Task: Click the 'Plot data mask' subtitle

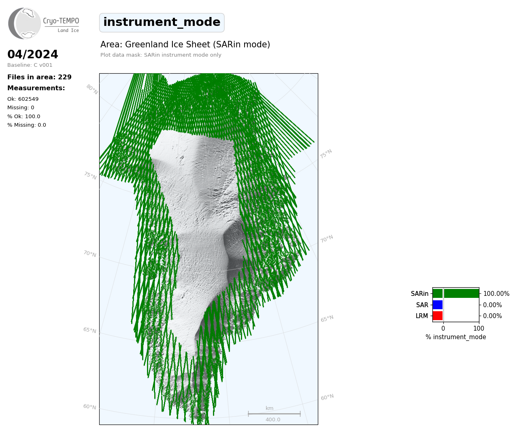Action: point(161,55)
